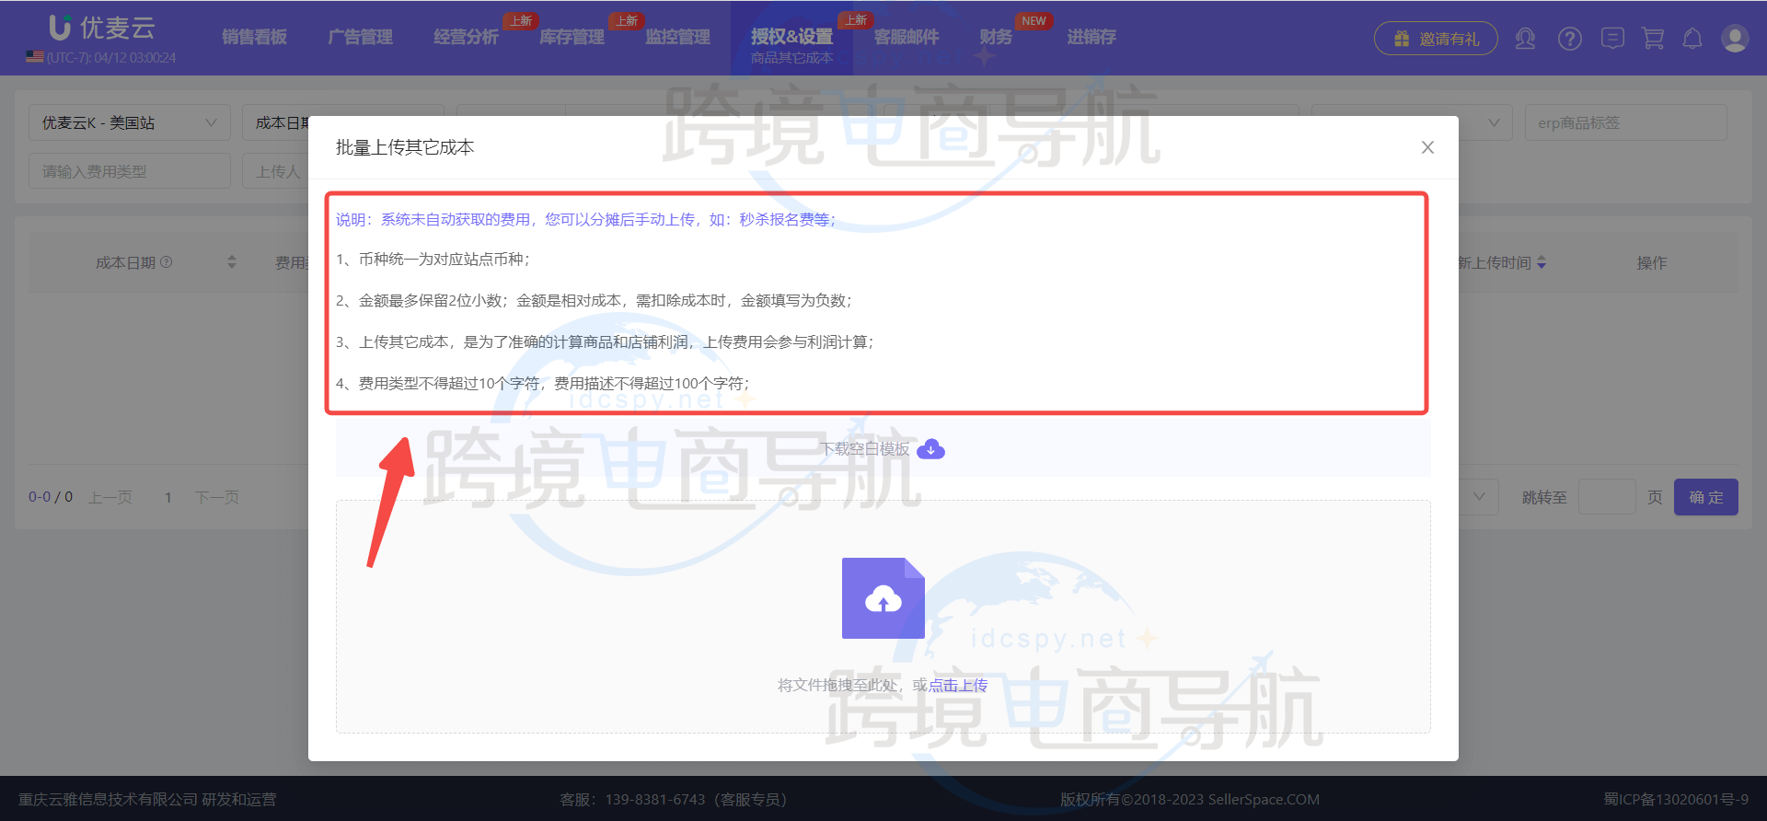Open the notification bell icon
The width and height of the screenshot is (1767, 821).
1692,39
